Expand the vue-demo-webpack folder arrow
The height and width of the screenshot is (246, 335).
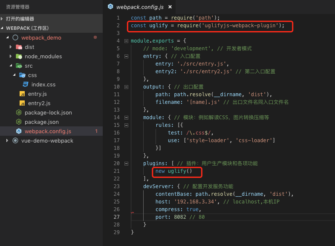[7, 140]
